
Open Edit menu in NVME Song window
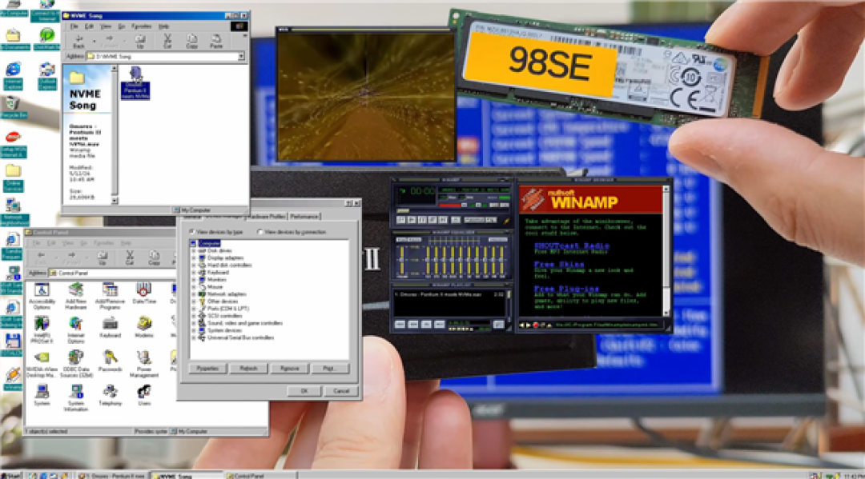coord(89,26)
